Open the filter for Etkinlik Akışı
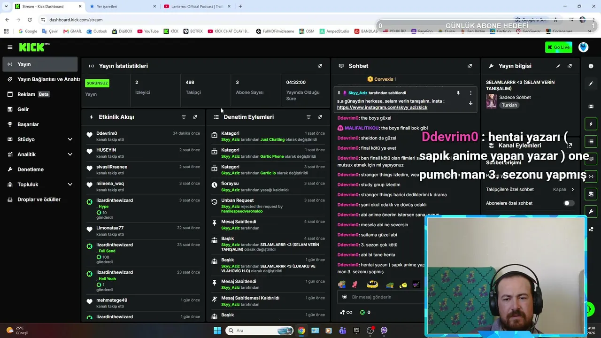Viewport: 601px width, 338px height. 184,117
